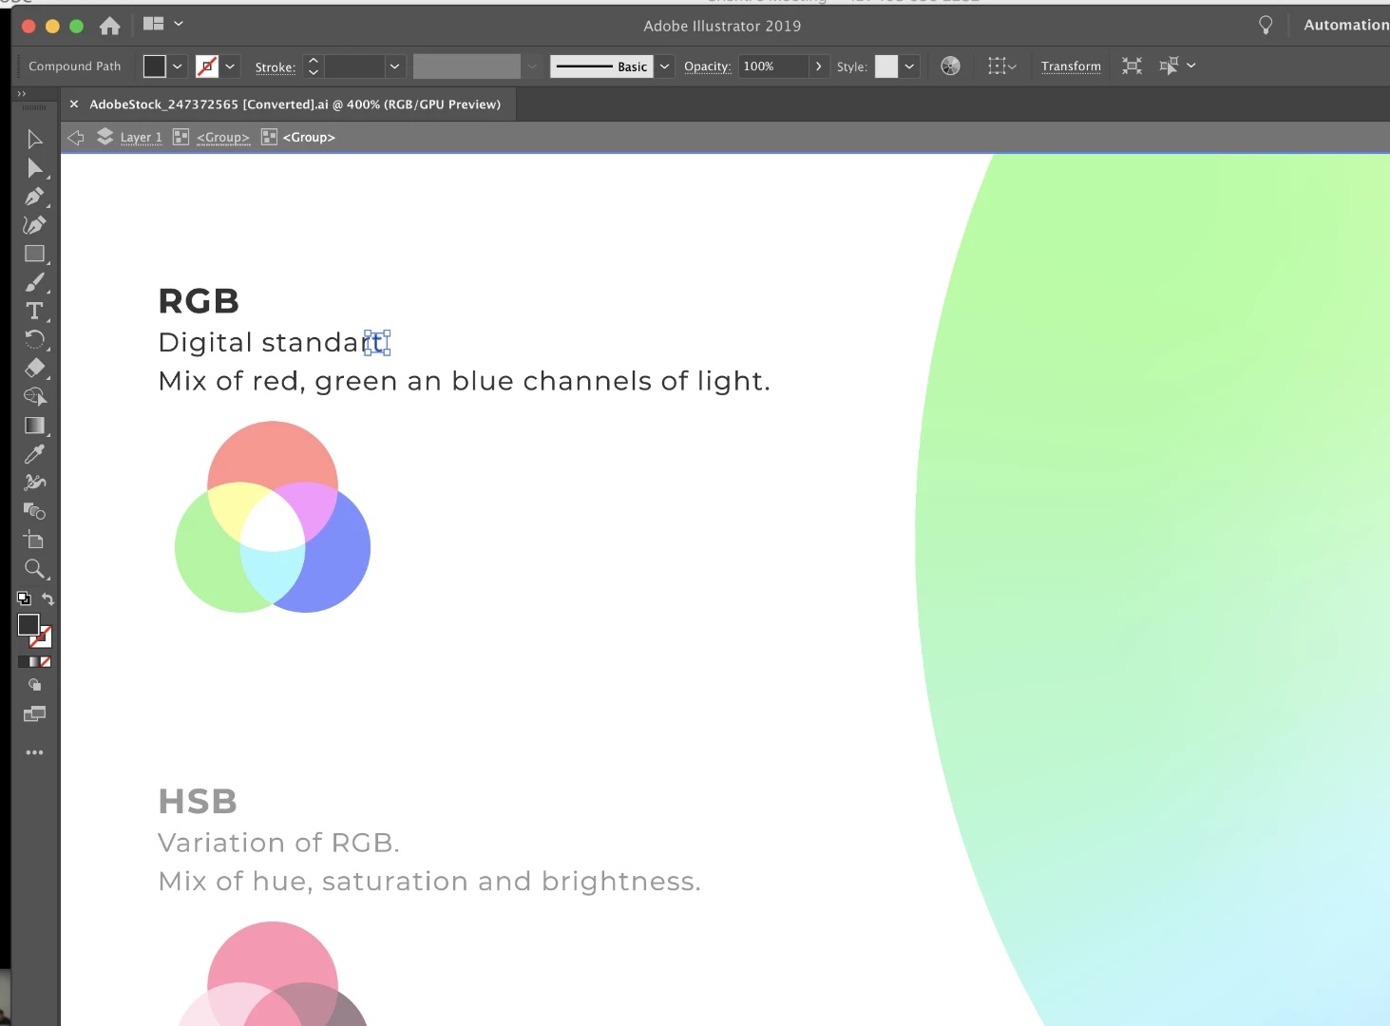The image size is (1390, 1026).
Task: Change screen mode in toolbar
Action: pos(34,713)
